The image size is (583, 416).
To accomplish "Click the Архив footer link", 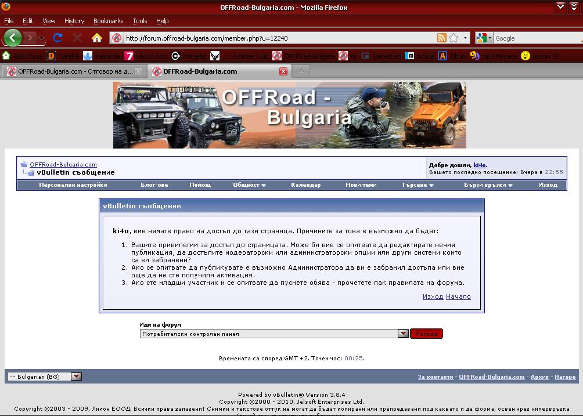I will pyautogui.click(x=539, y=377).
